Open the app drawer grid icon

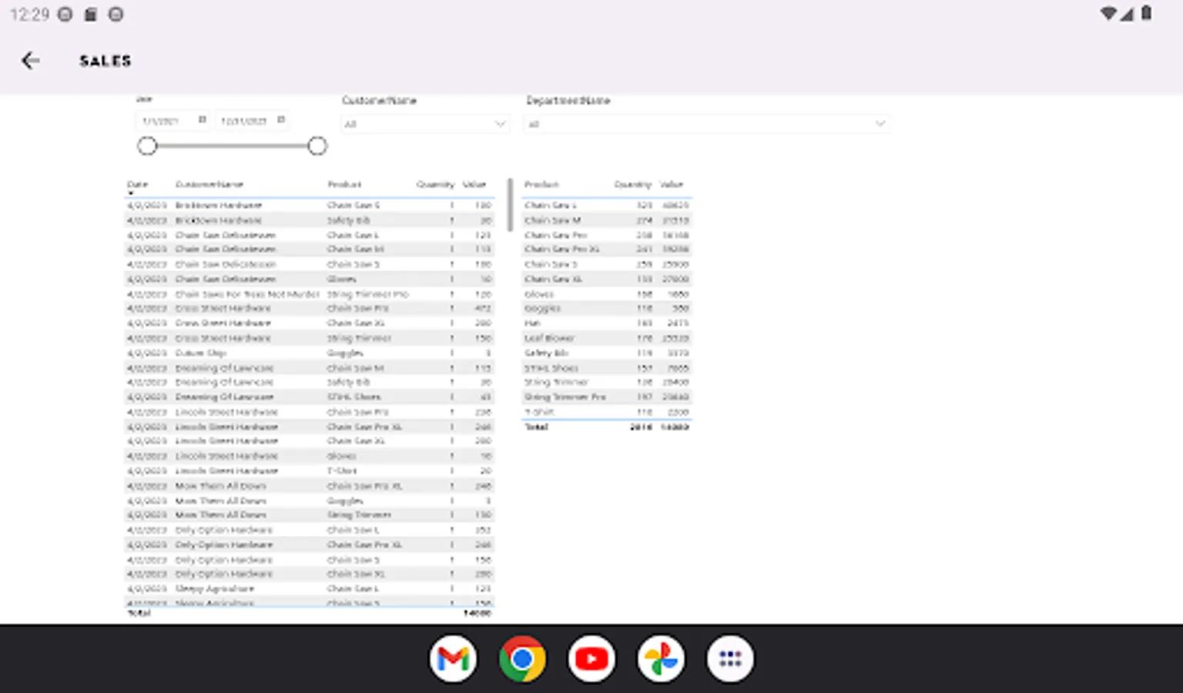[x=730, y=659]
